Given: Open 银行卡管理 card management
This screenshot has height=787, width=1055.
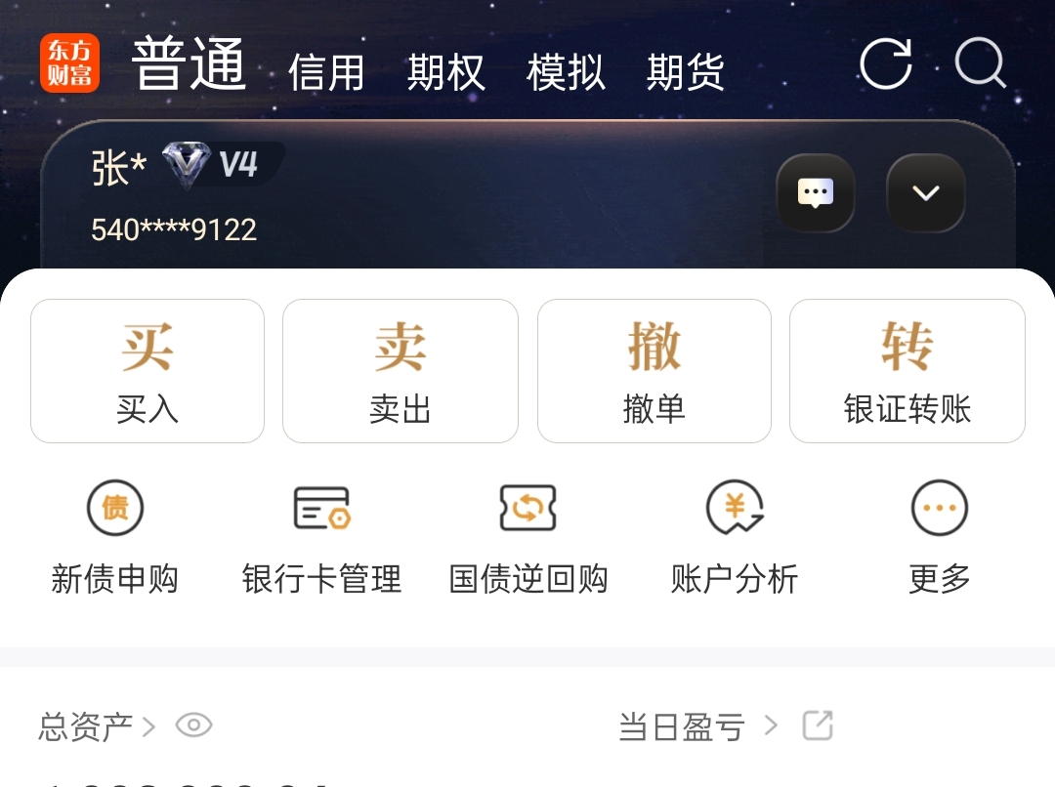Looking at the screenshot, I should 321,539.
